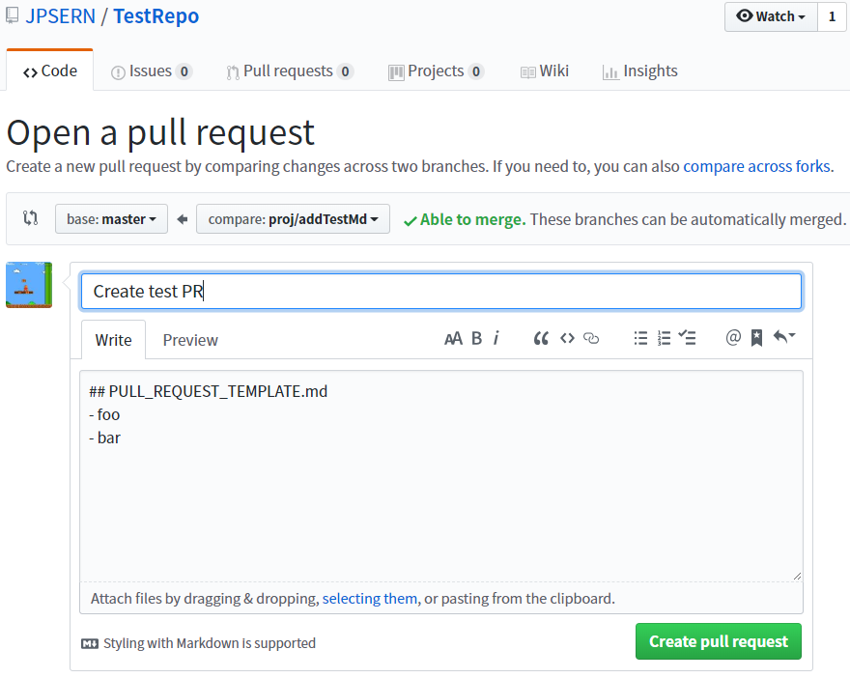Apply bold formatting in the editor
The image size is (850, 678).
tap(476, 338)
